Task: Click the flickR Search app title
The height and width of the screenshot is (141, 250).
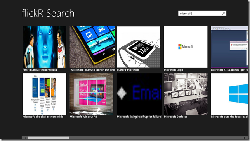Action: tap(48, 13)
